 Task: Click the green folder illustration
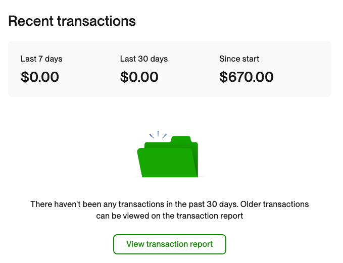pyautogui.click(x=168, y=157)
